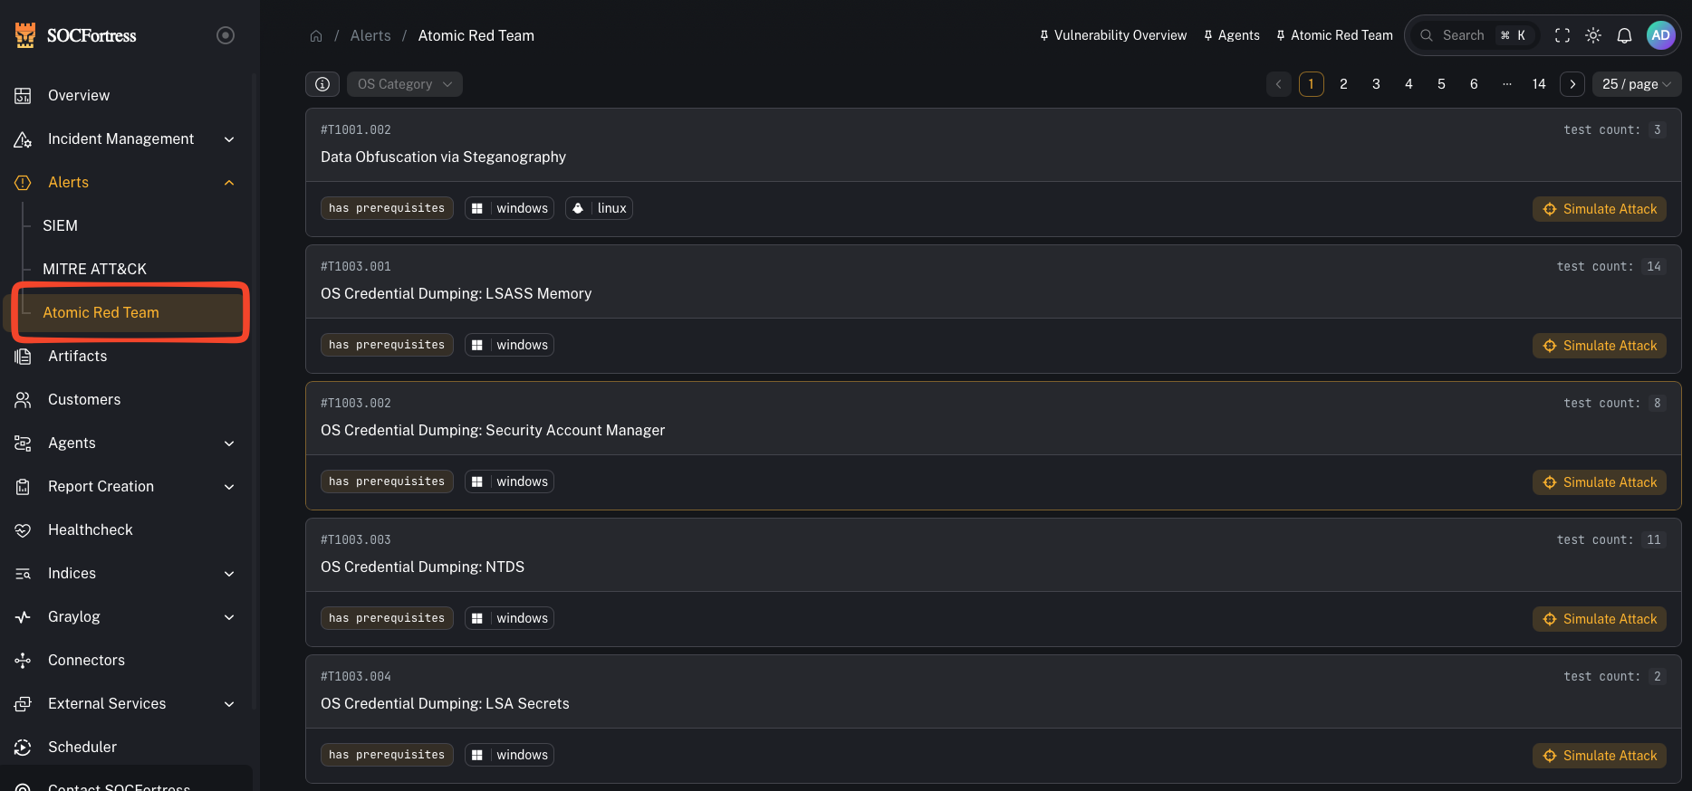Click the Artifacts sidebar icon
This screenshot has height=791, width=1692.
tap(23, 357)
